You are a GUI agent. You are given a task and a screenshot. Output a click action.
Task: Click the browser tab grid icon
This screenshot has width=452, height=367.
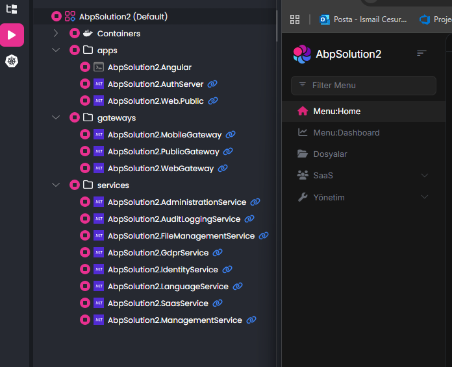point(295,19)
